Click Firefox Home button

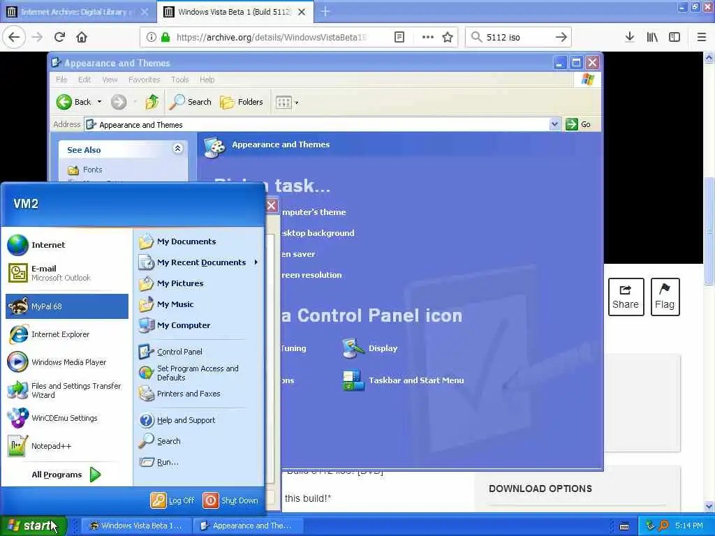pyautogui.click(x=82, y=38)
